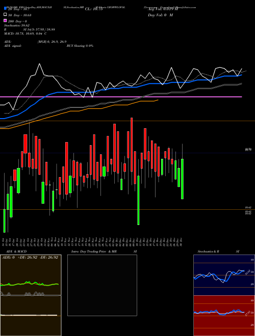Click the 'Day Vol: 0 M' label
The width and height of the screenshot is (255, 336).
160,15
